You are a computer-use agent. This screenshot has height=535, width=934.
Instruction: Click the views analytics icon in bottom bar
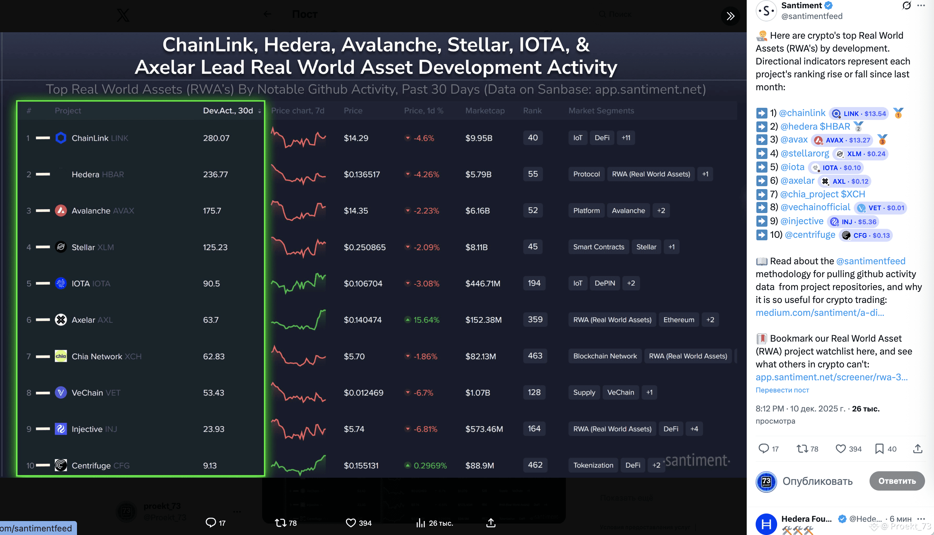[x=420, y=522]
